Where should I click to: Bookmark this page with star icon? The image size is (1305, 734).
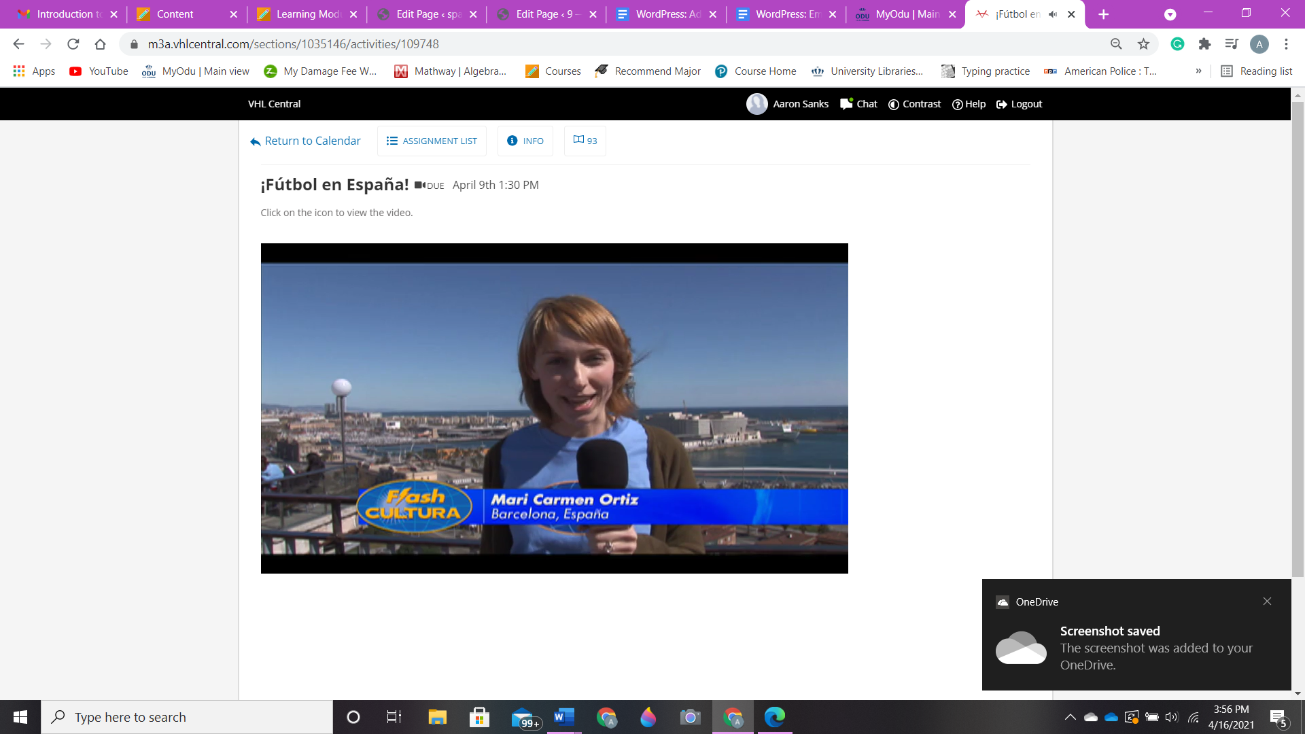point(1143,44)
